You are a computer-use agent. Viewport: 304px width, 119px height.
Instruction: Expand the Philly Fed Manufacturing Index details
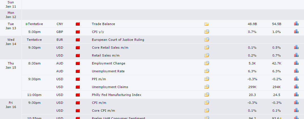click(206, 95)
